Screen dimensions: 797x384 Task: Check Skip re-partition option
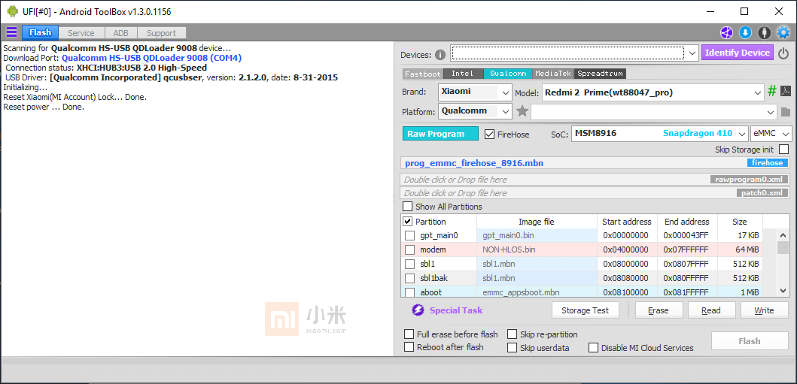click(x=512, y=334)
